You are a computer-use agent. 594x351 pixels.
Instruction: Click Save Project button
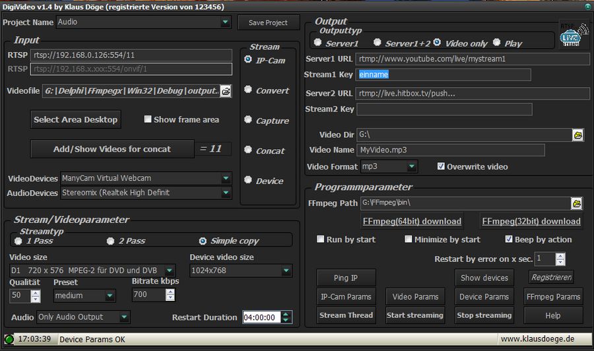[x=268, y=22]
